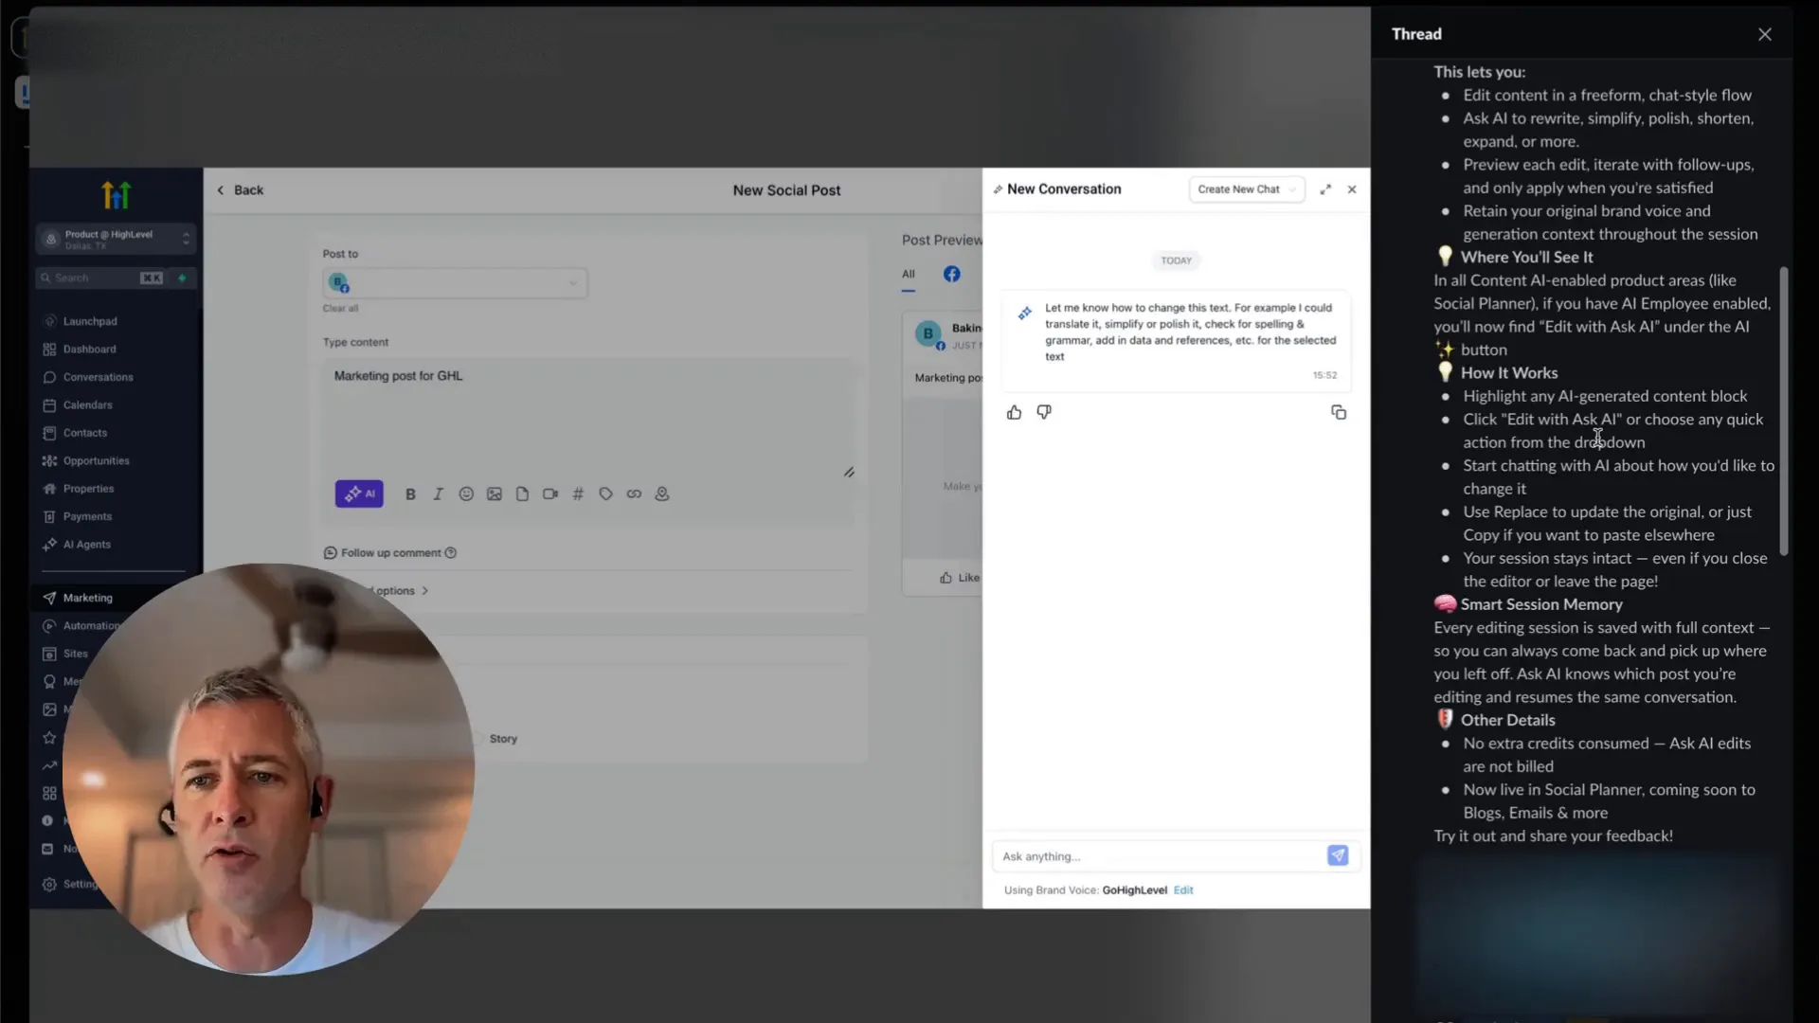
Task: Click the Follow up comment help icon
Action: [x=451, y=553]
